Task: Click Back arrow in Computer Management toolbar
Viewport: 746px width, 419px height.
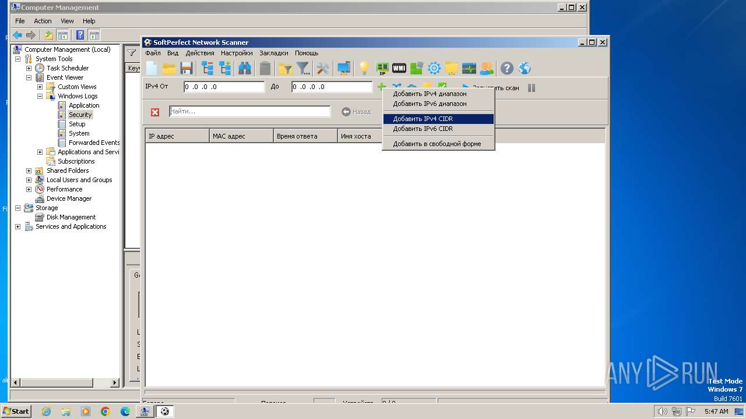Action: pos(17,35)
